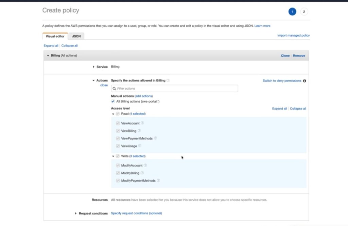
Task: Click Specify request conditions (optional) link
Action: tap(136, 213)
